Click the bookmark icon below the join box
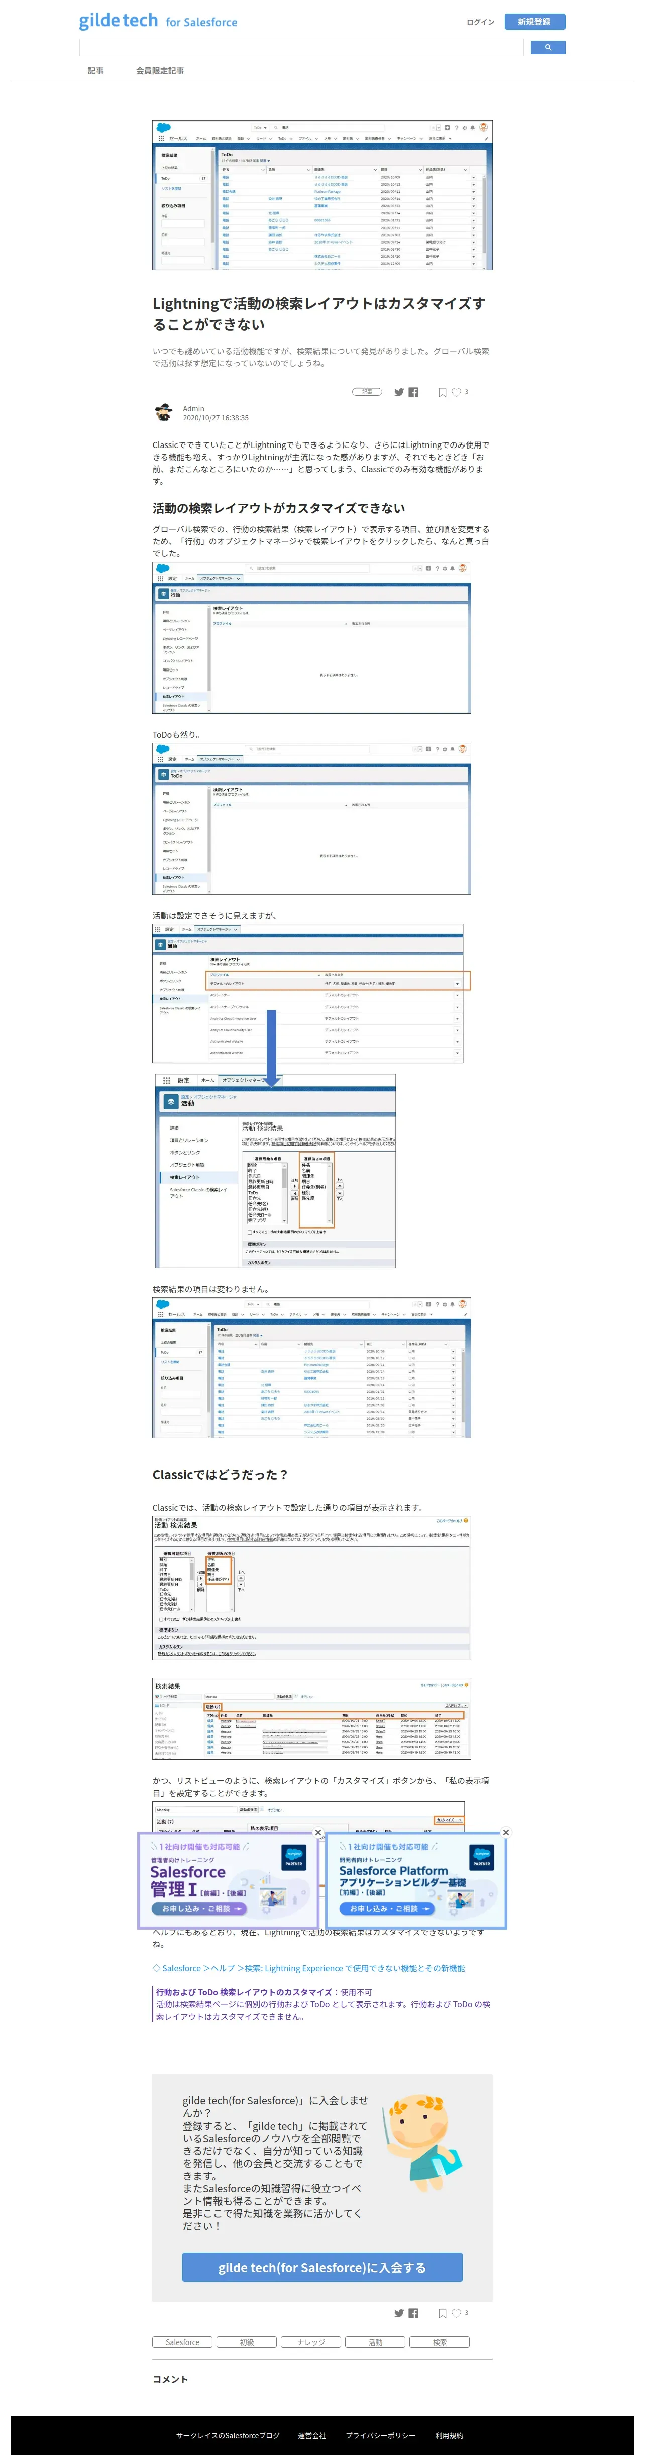The height and width of the screenshot is (2455, 645). (442, 2313)
